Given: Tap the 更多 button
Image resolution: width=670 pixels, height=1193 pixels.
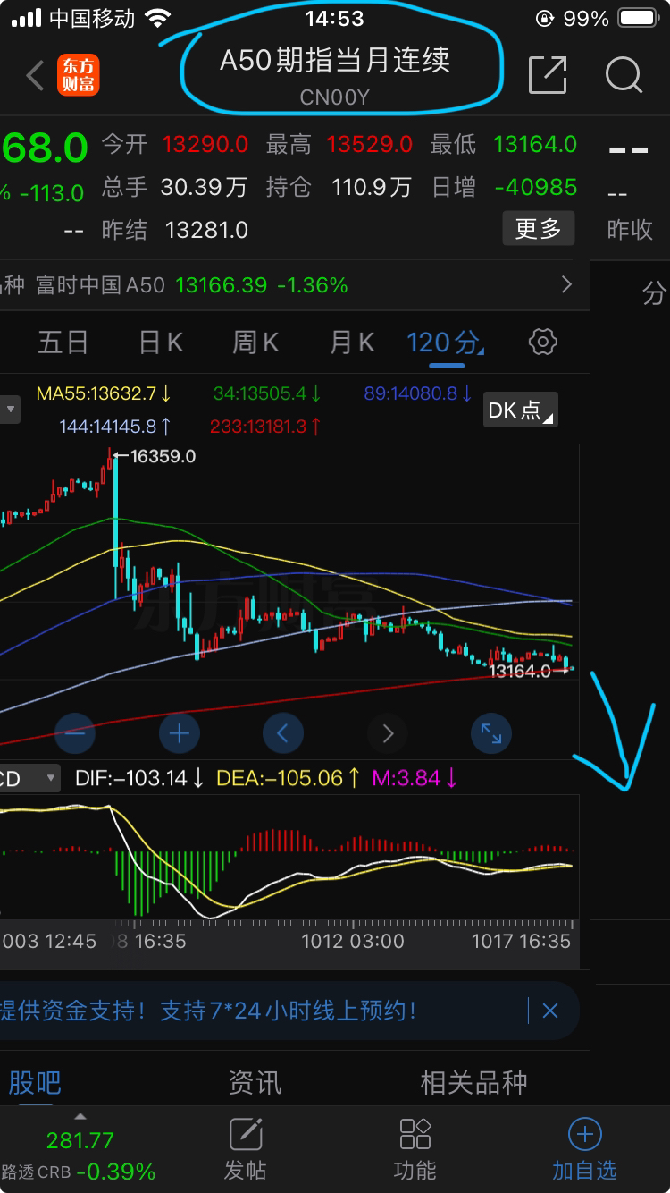Looking at the screenshot, I should 538,230.
